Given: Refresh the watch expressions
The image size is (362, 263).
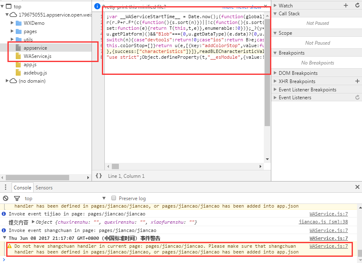Looking at the screenshot, I should (x=357, y=5).
